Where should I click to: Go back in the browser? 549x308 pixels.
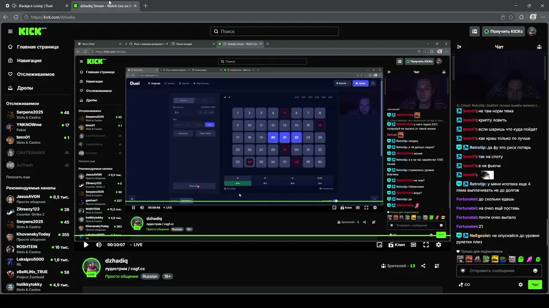point(6,17)
